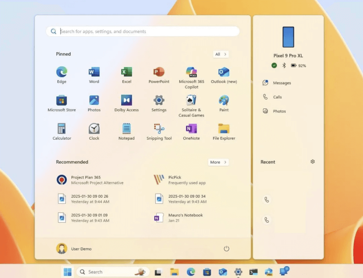Open User Demo account menu
363x278 pixels.
[x=74, y=249]
